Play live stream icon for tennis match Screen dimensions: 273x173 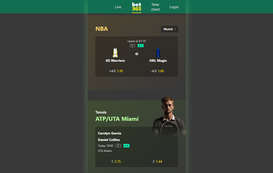[x=118, y=146]
